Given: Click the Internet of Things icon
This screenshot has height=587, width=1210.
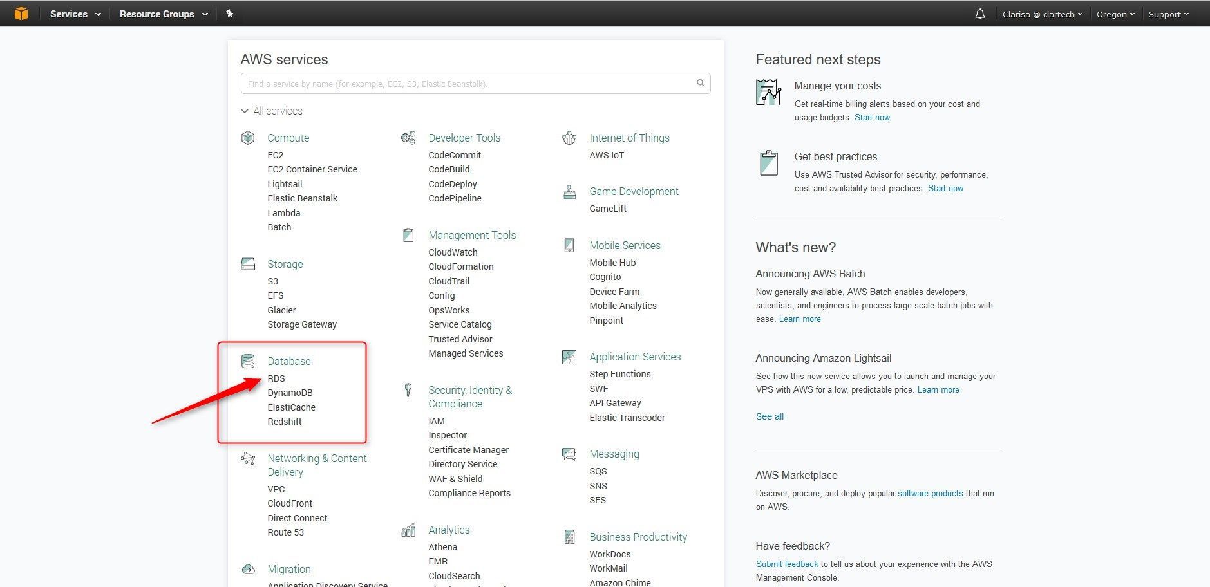Looking at the screenshot, I should point(569,137).
